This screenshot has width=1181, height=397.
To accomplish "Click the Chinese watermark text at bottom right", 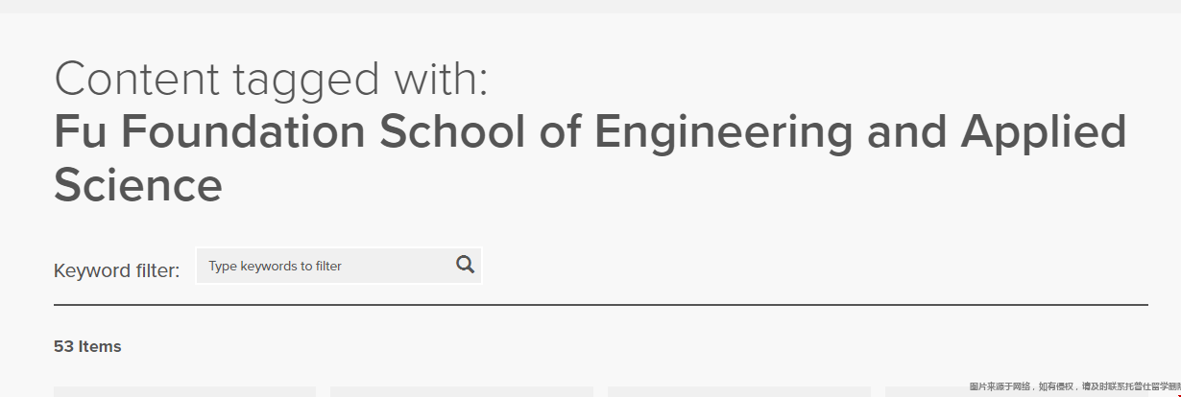I will tap(1074, 385).
